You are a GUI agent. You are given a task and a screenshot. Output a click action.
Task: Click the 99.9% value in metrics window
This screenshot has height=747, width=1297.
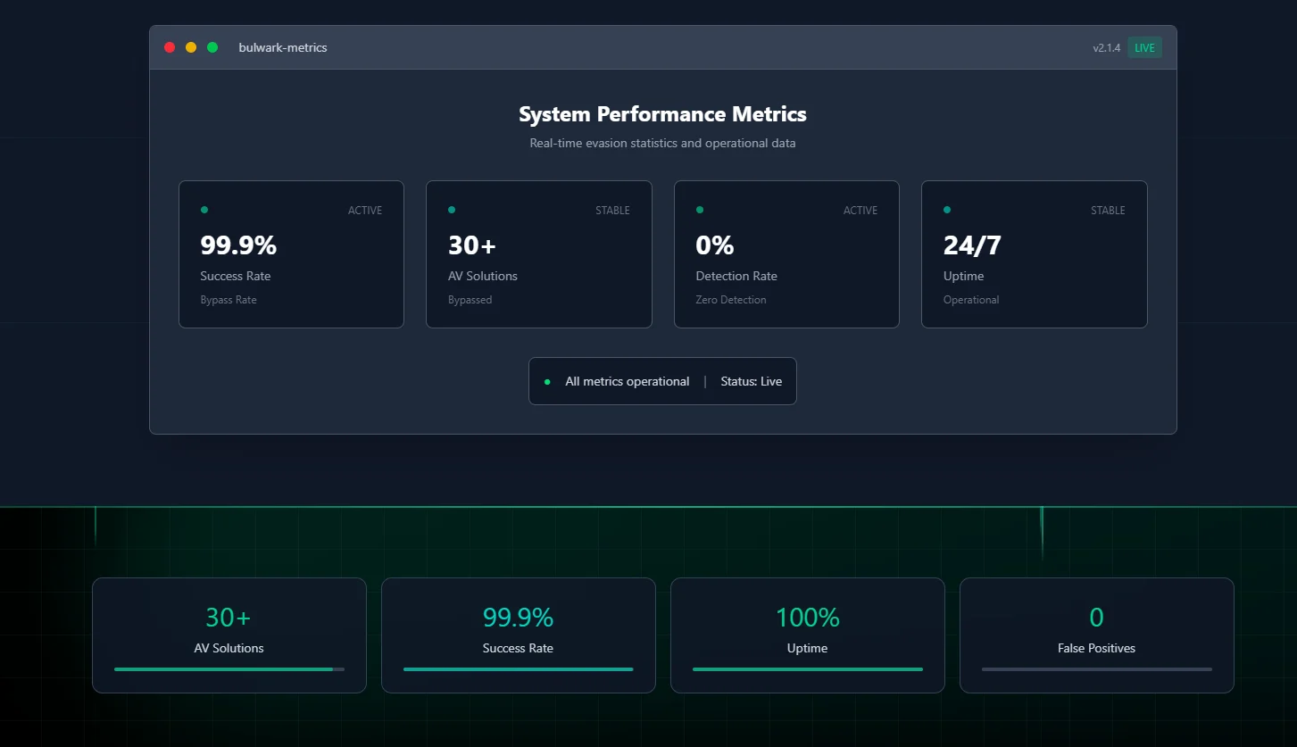pyautogui.click(x=238, y=245)
